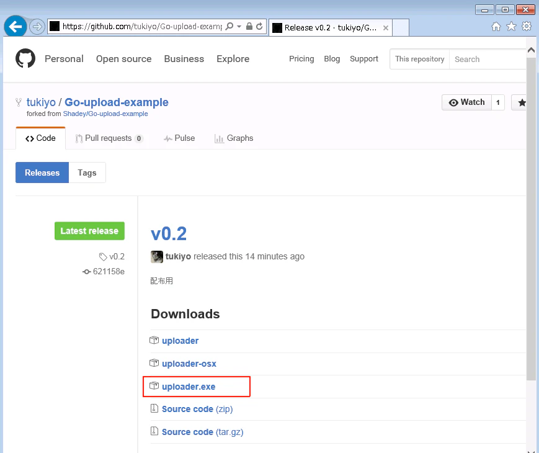Open the Go-upload-example repository link

pyautogui.click(x=117, y=102)
